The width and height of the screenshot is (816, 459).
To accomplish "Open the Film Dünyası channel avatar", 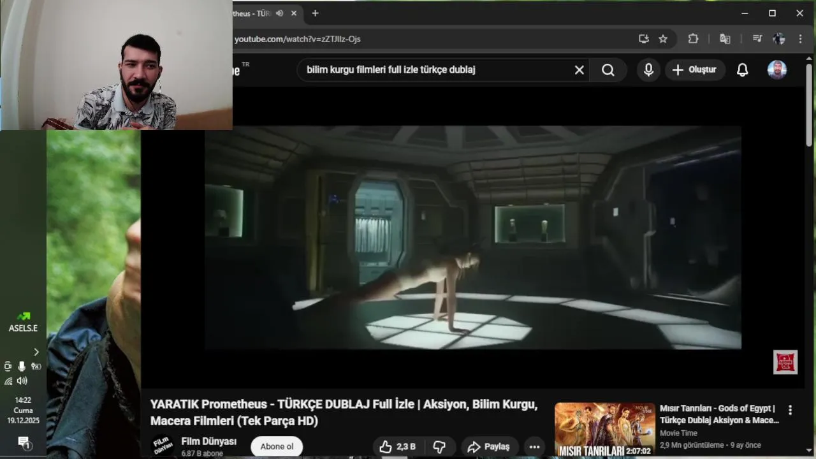I will click(163, 446).
